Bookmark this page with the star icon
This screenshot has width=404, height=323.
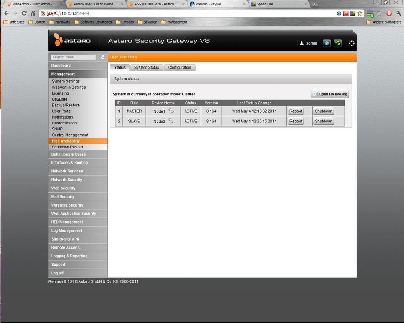pos(360,13)
